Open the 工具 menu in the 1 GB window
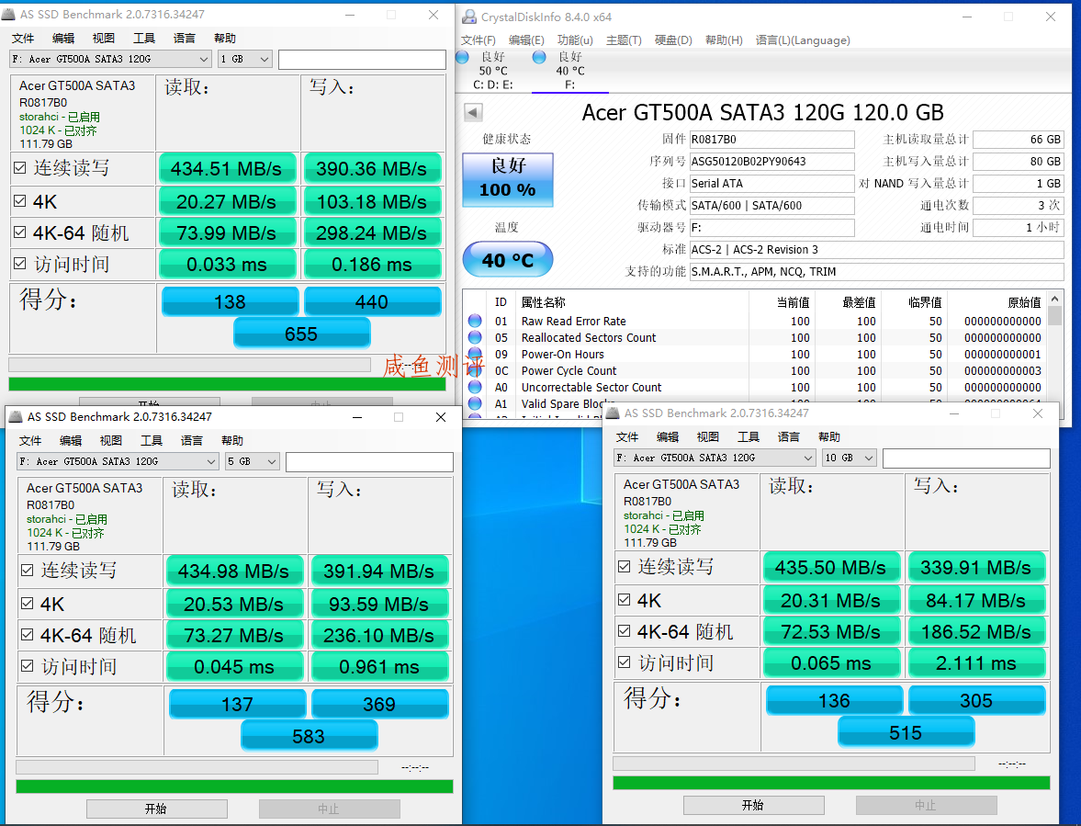The height and width of the screenshot is (826, 1081). 144,38
